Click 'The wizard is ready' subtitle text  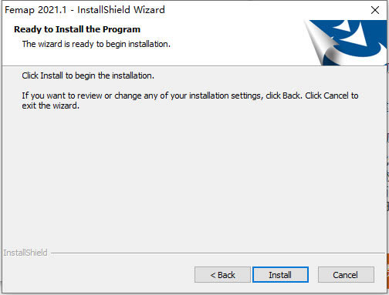click(96, 44)
